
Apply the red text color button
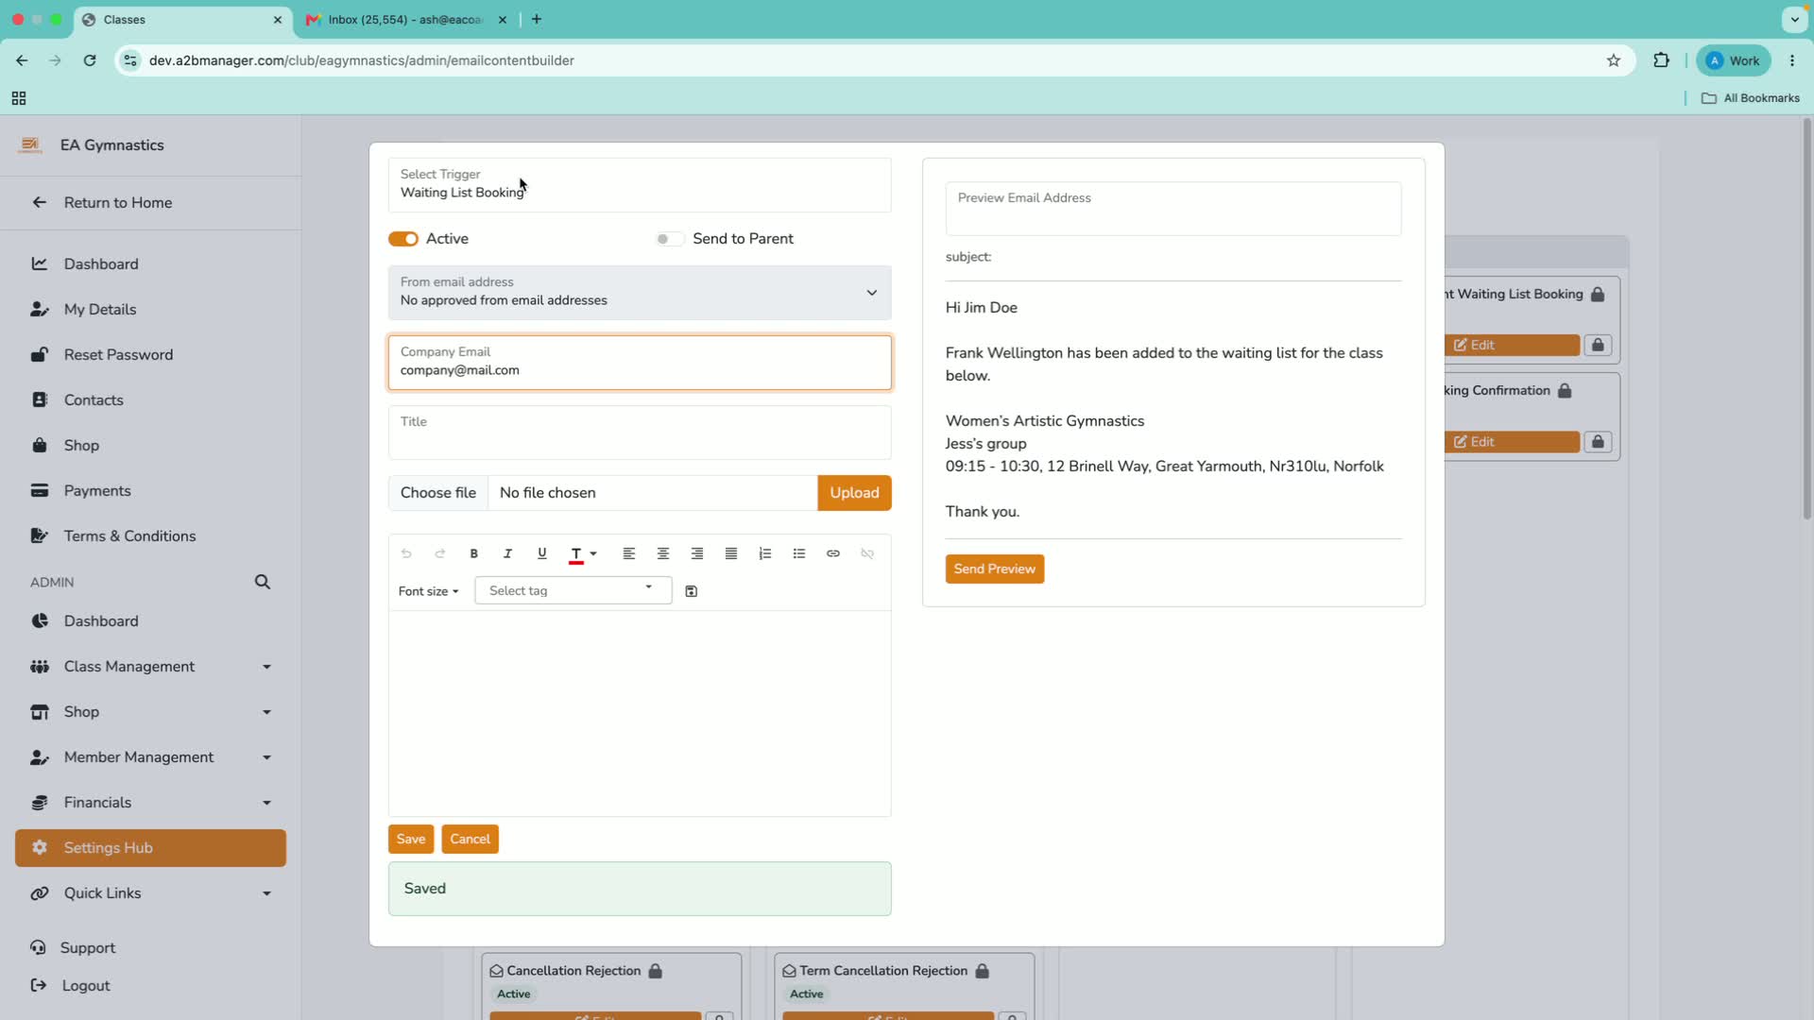tap(575, 554)
